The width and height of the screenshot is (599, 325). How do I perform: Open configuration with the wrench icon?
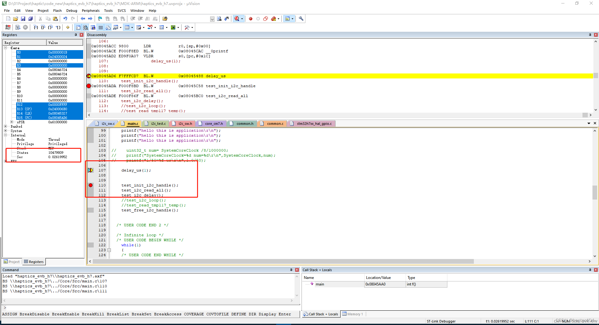301,19
